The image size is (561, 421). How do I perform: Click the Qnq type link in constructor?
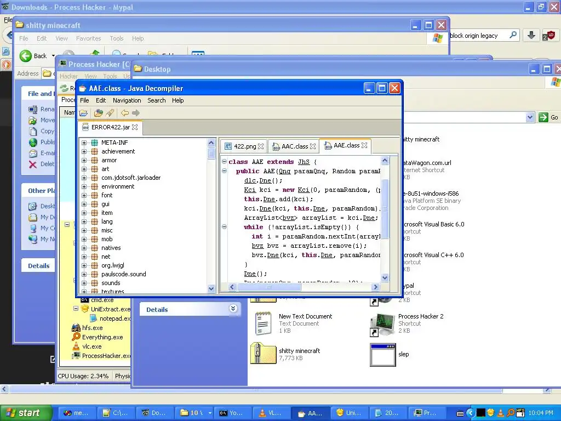[x=285, y=171]
